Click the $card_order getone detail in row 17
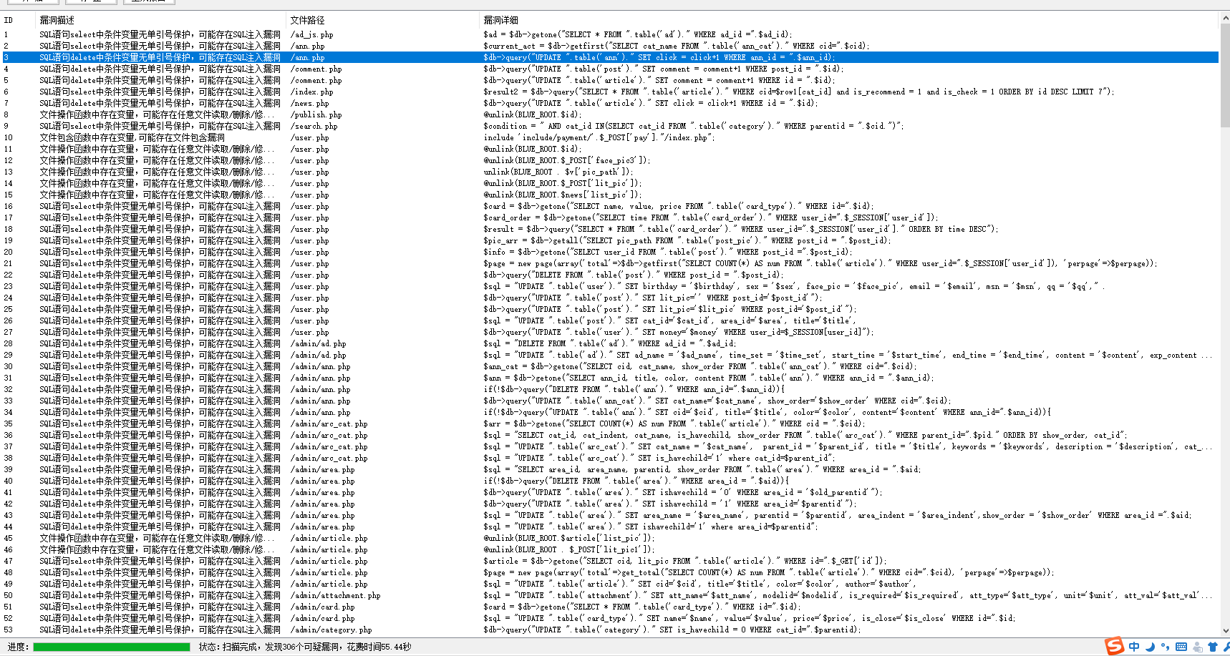This screenshot has height=656, width=1230. [x=710, y=217]
